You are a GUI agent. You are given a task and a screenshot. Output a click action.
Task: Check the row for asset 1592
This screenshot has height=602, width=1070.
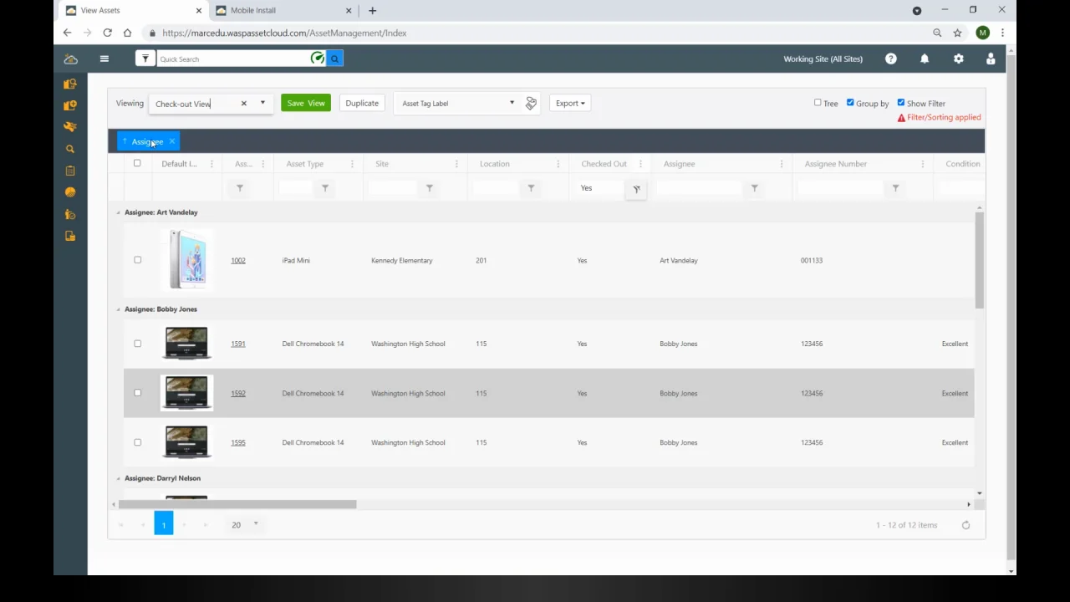[138, 393]
